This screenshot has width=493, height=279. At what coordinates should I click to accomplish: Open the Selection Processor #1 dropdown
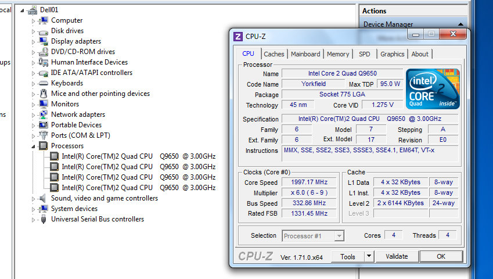[x=339, y=236]
